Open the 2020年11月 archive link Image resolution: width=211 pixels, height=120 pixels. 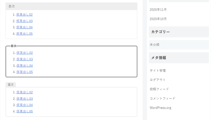pyautogui.click(x=158, y=10)
